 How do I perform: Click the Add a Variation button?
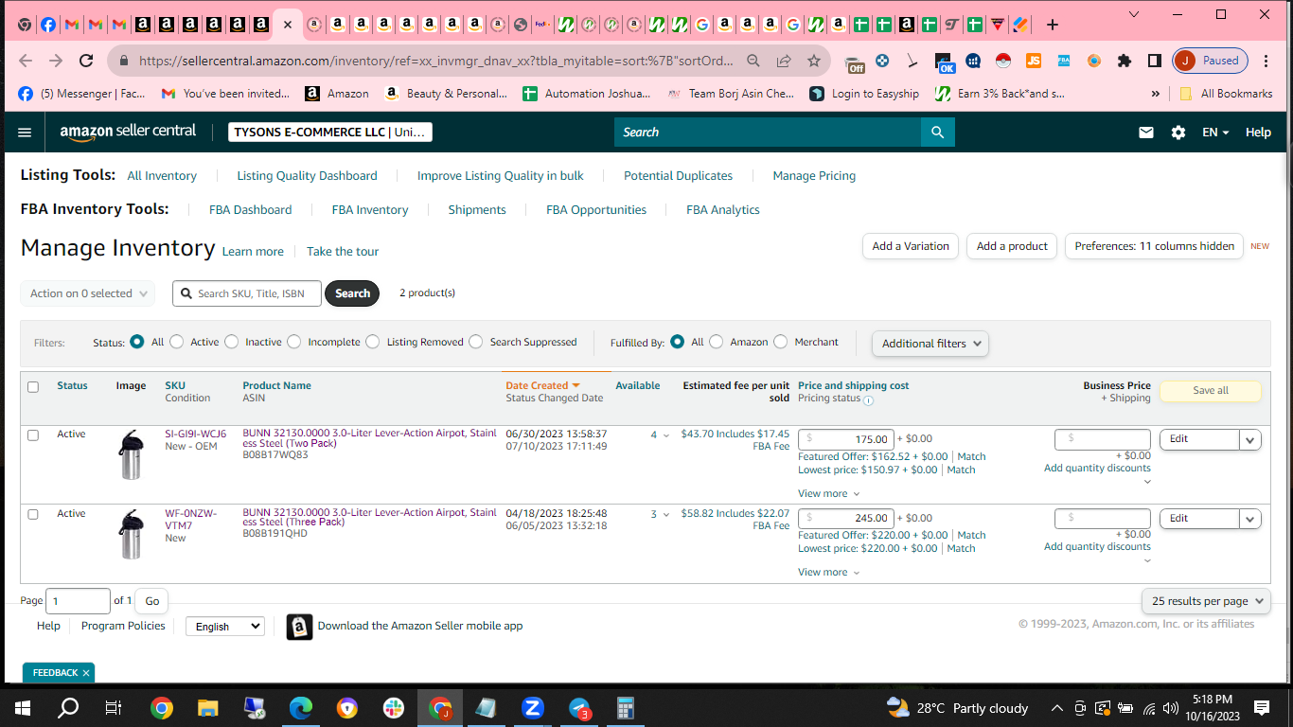[x=911, y=246]
